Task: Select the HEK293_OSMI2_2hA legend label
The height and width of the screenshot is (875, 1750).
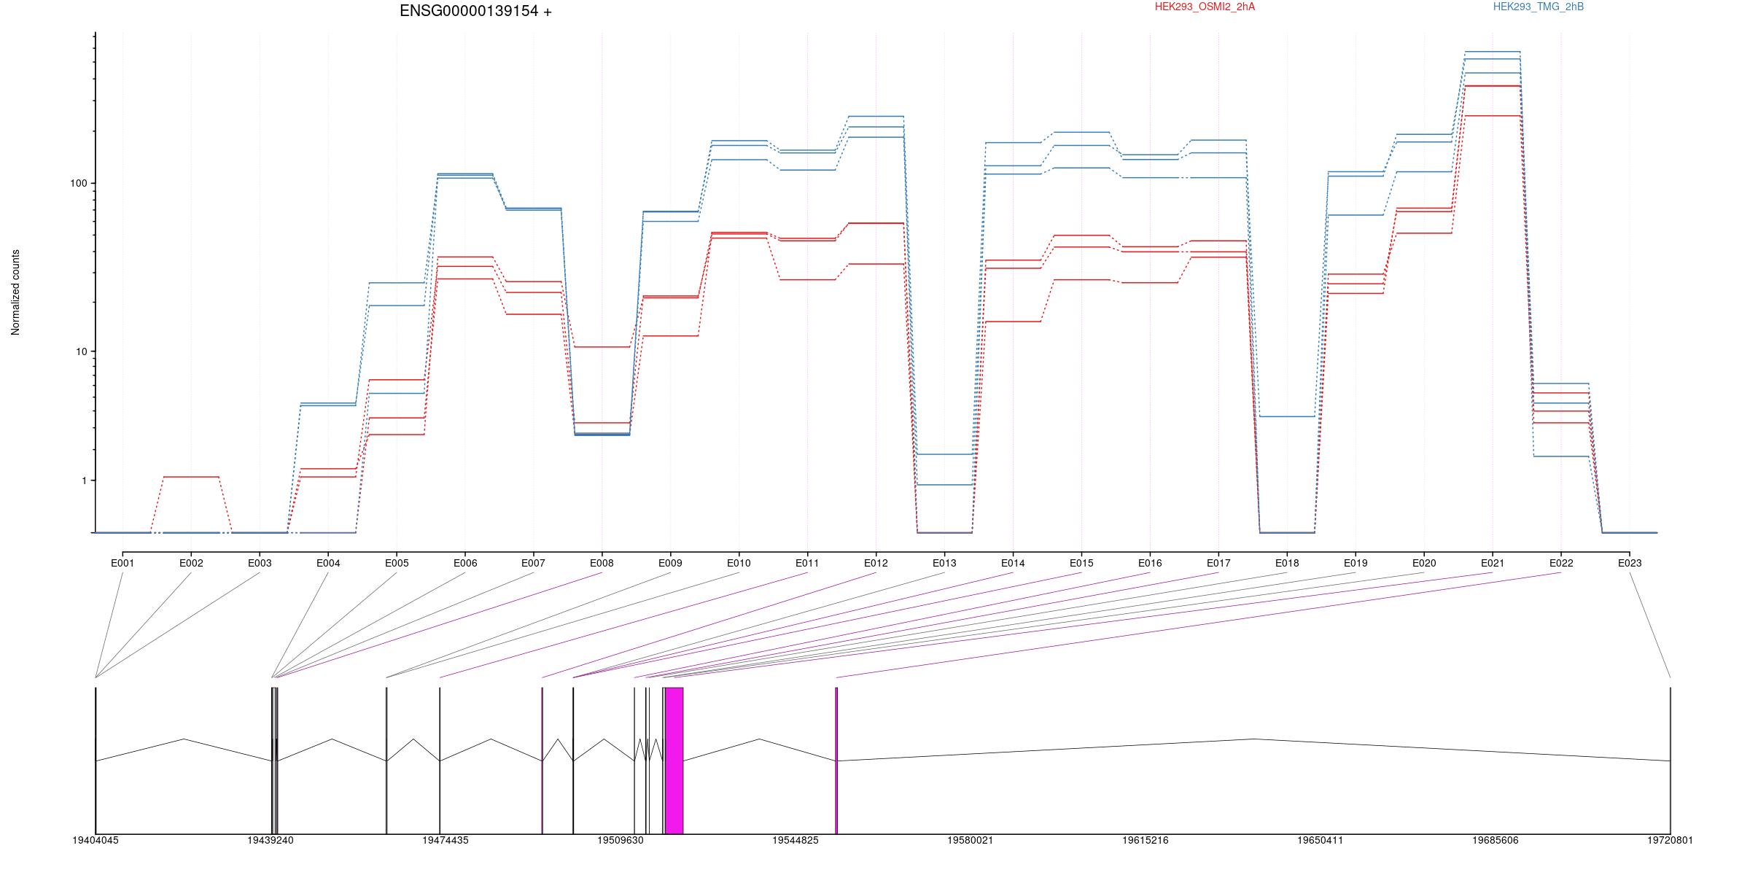Action: coord(1205,7)
